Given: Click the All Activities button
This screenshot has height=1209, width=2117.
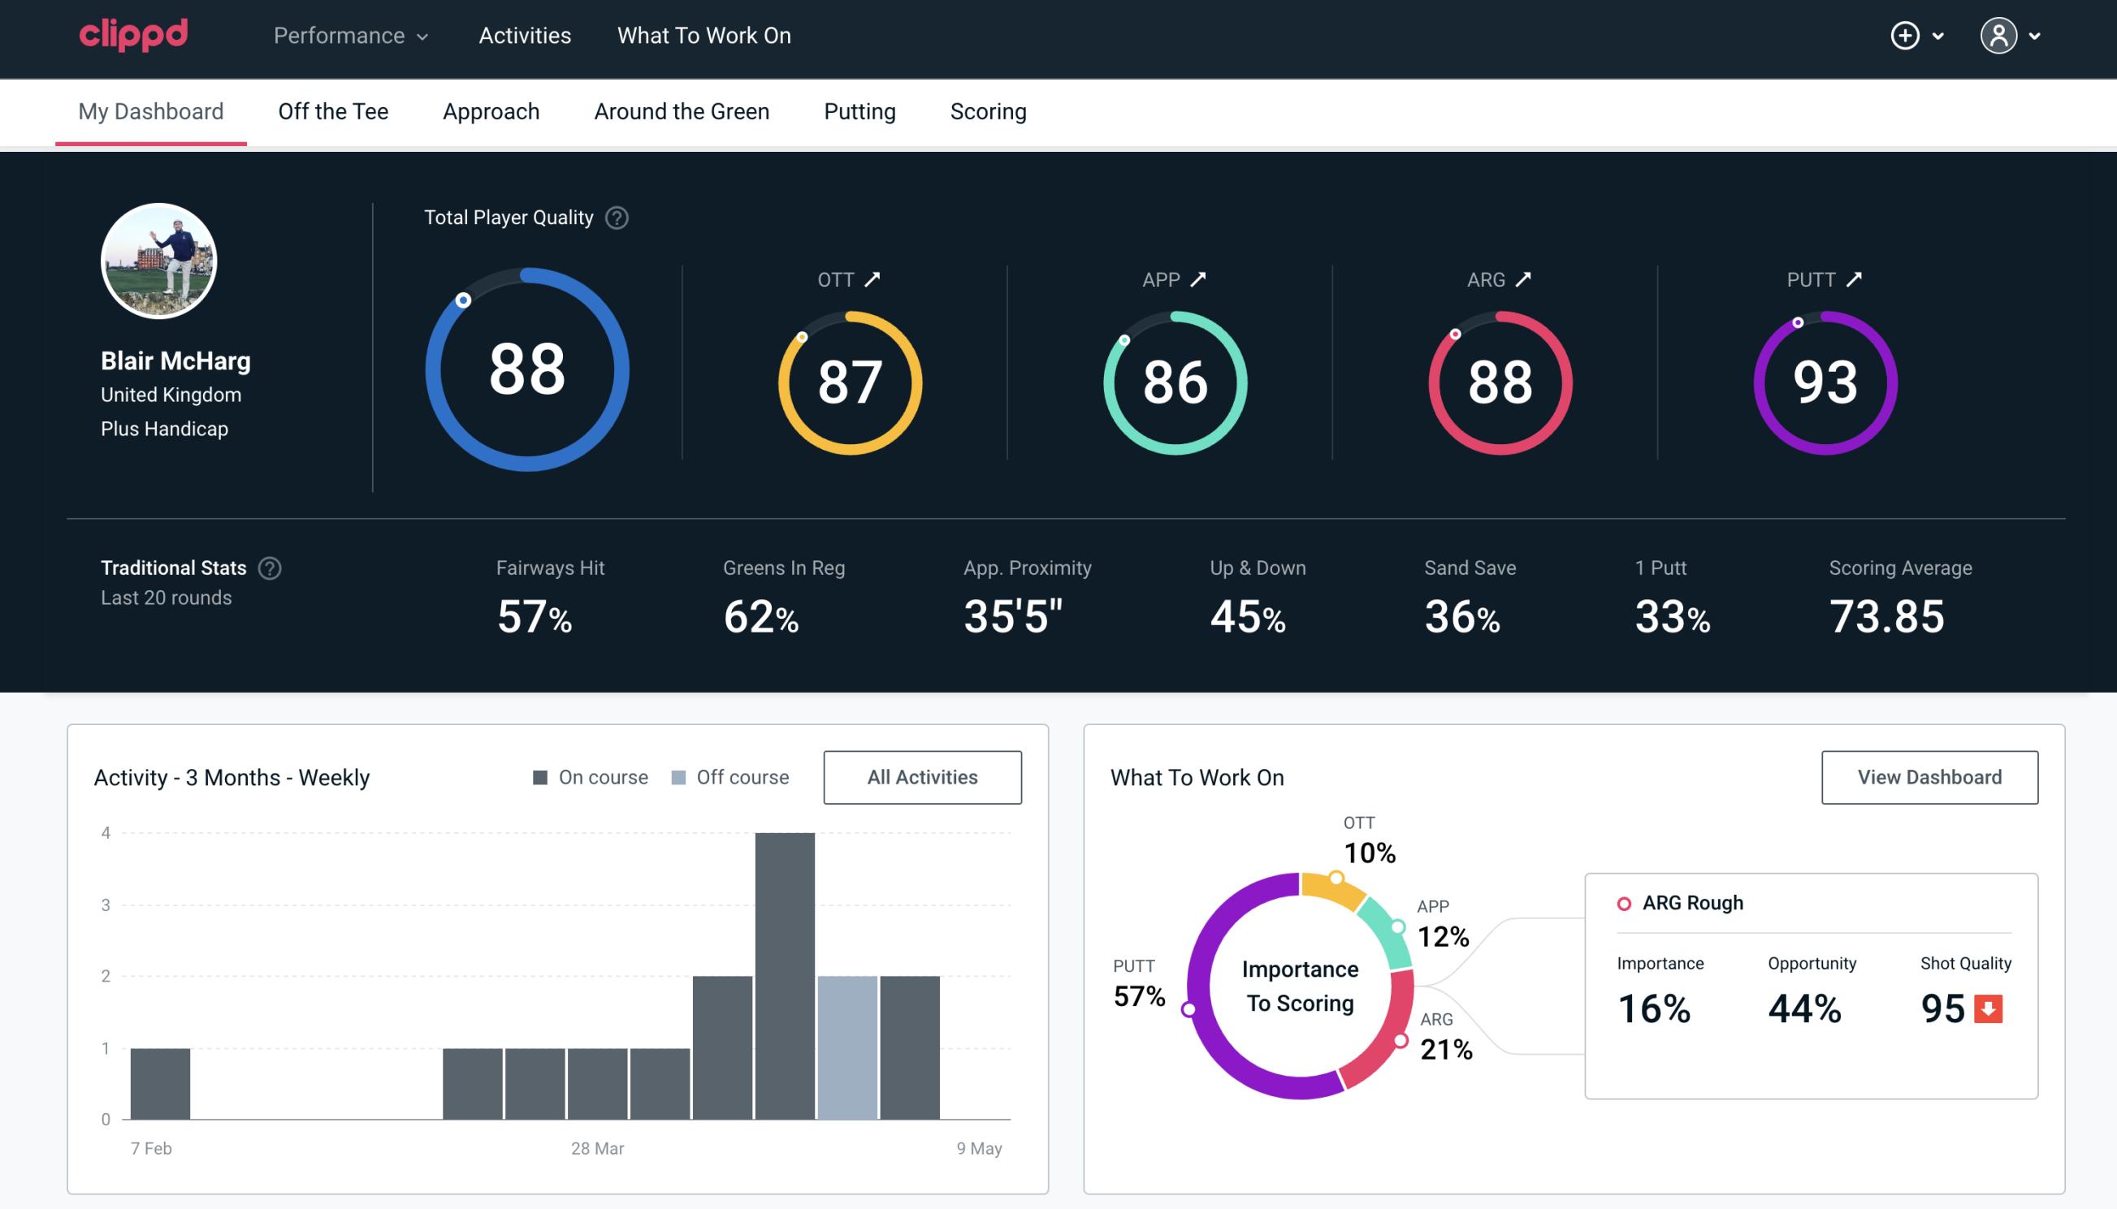Looking at the screenshot, I should pyautogui.click(x=922, y=776).
